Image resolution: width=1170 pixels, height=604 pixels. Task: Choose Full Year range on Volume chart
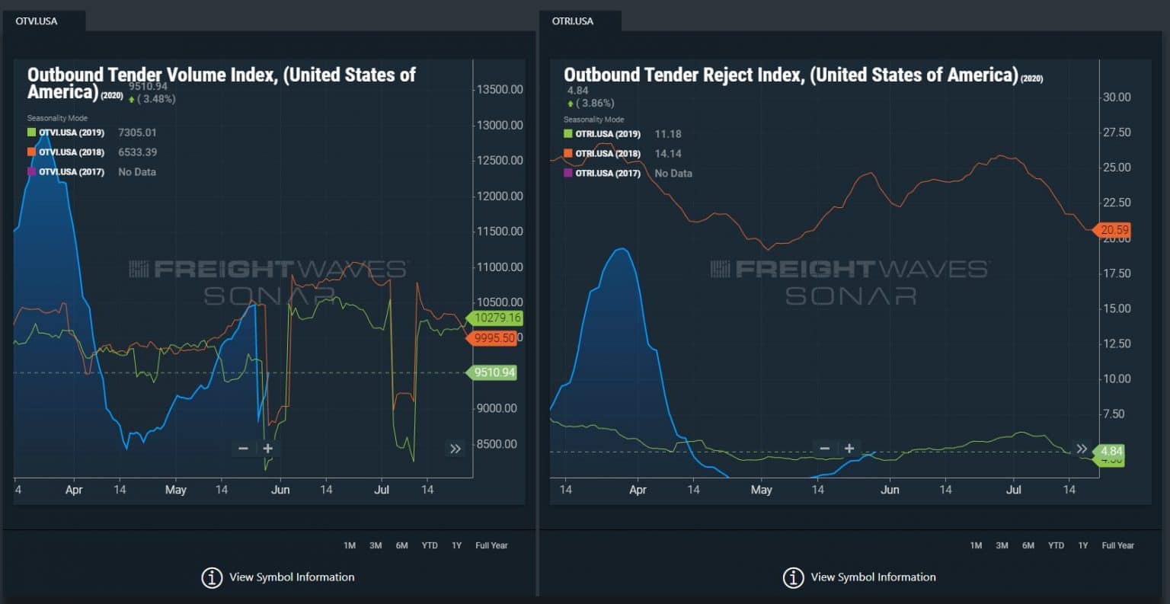(x=491, y=545)
